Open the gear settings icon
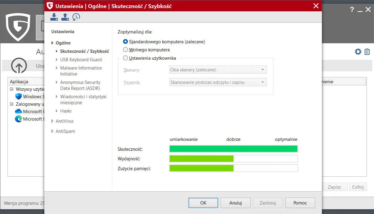The height and width of the screenshot is (214, 374). point(358,52)
